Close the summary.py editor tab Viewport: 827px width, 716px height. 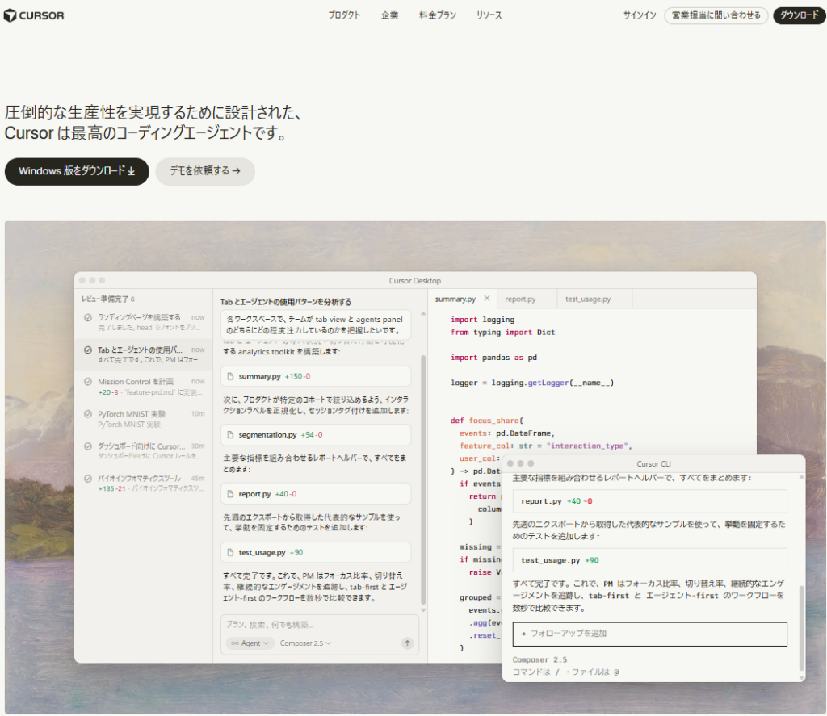487,299
